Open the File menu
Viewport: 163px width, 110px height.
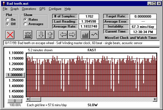point(5,9)
